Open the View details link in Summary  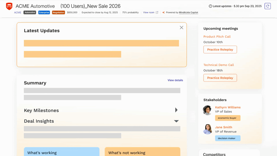[175, 80]
